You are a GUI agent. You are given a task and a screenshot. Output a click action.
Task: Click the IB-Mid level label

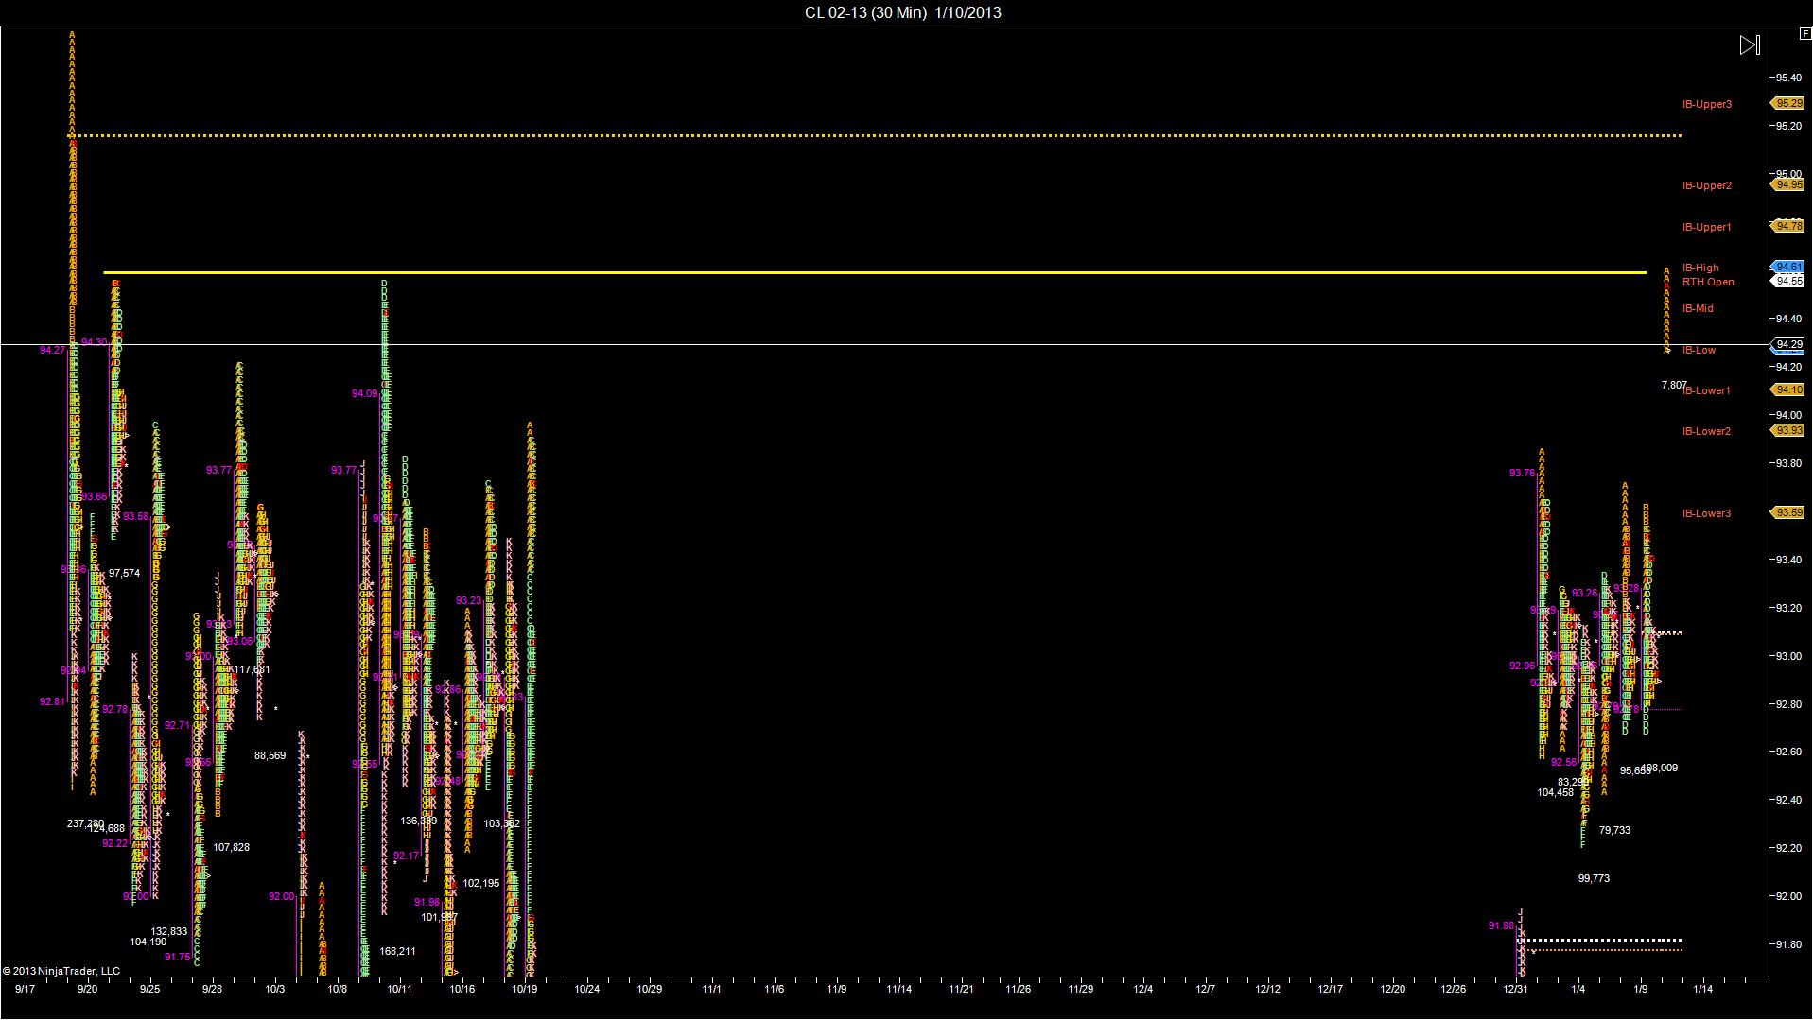(x=1698, y=308)
